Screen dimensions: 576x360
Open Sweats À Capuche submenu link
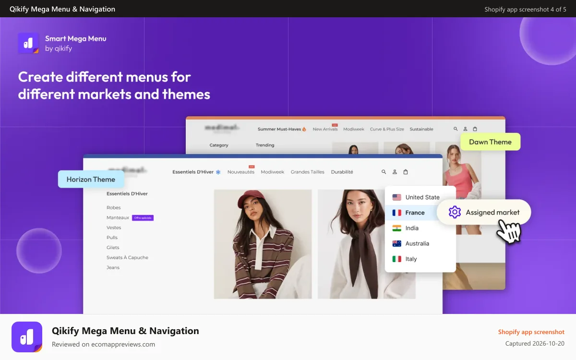point(127,258)
